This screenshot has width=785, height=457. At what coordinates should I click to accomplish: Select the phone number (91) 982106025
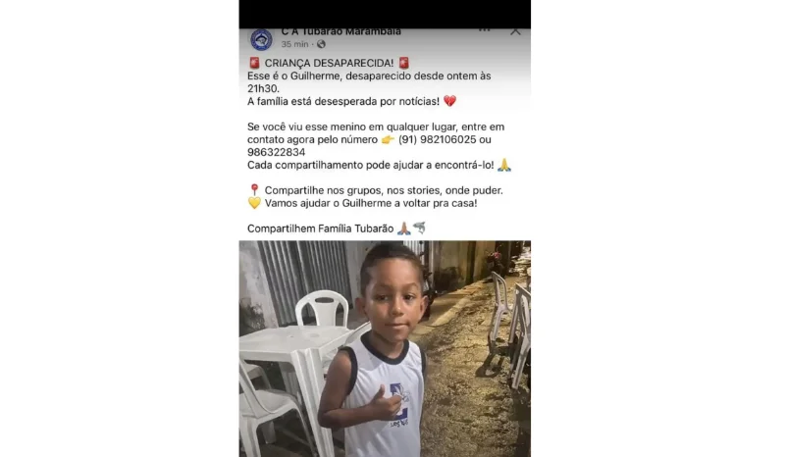[x=437, y=139]
